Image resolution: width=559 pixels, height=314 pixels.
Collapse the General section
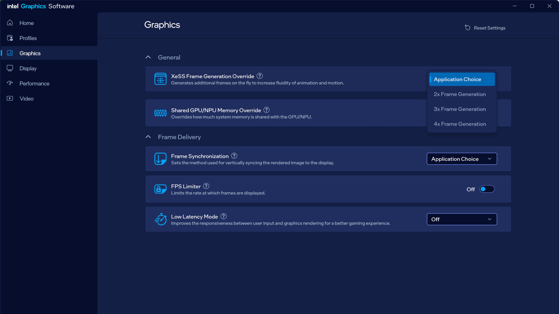(x=148, y=57)
